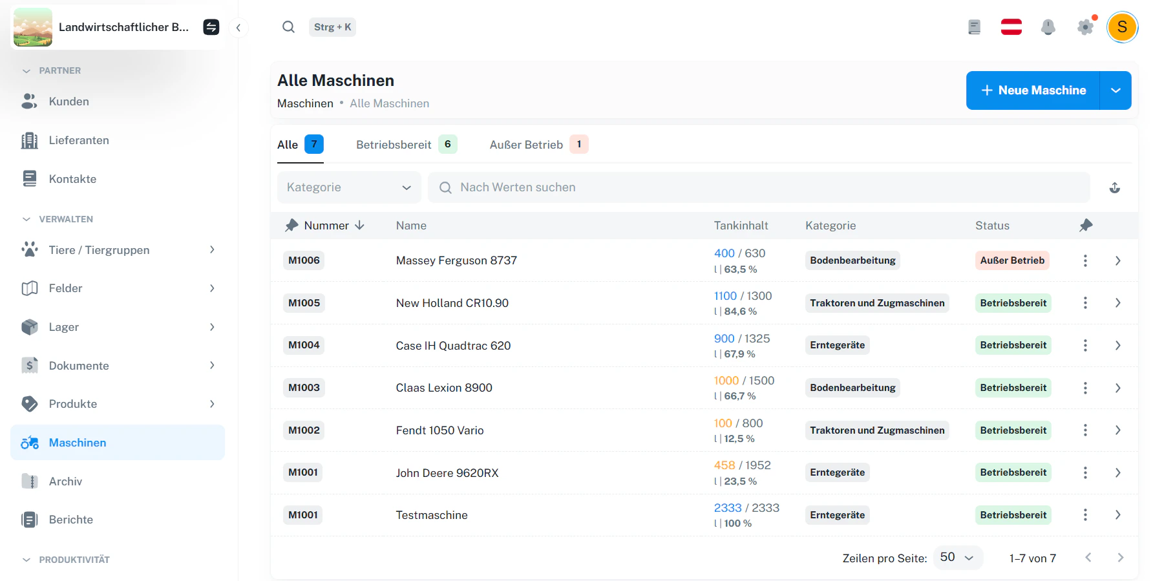Focus the Nach Werten suchen field
The height and width of the screenshot is (581, 1164).
coord(759,187)
